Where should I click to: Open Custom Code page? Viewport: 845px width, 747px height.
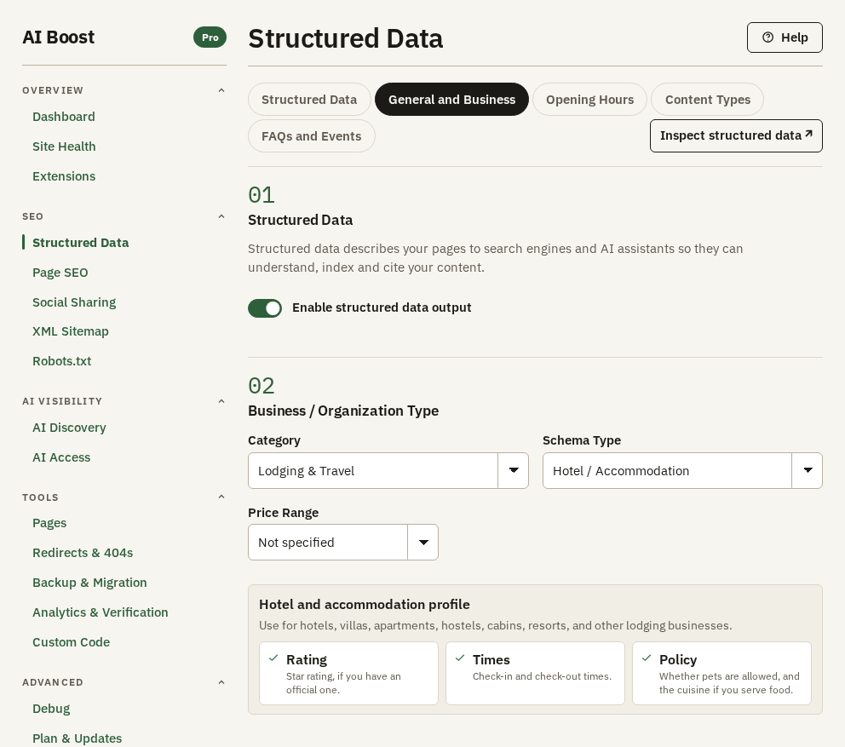pyautogui.click(x=72, y=642)
